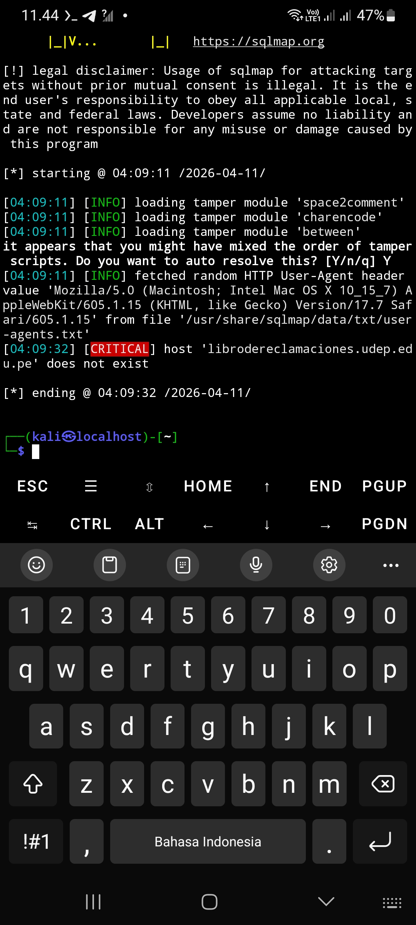Tap the recent apps navigation button
The height and width of the screenshot is (925, 416).
[x=93, y=902]
